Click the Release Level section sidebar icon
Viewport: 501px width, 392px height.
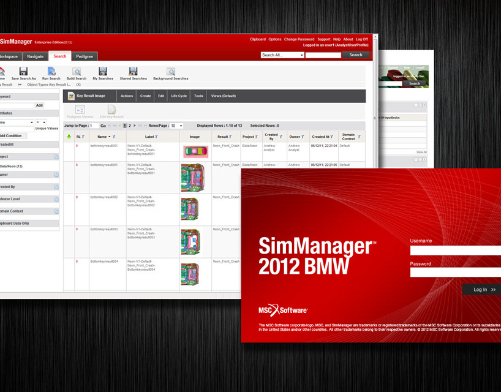pos(56,199)
